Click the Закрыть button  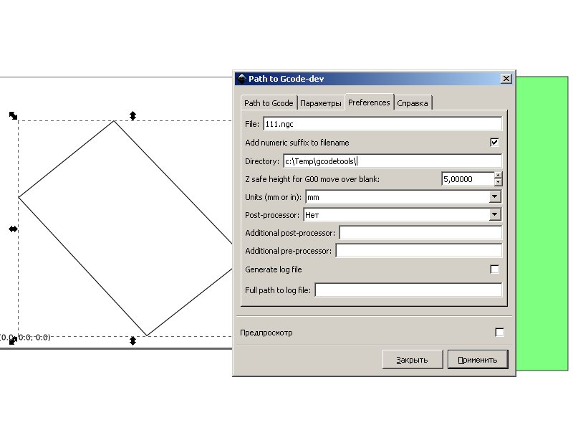(413, 360)
